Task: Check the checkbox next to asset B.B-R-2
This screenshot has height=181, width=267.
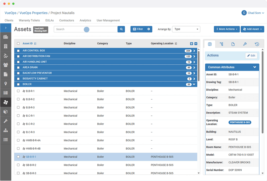Action: tap(18, 99)
